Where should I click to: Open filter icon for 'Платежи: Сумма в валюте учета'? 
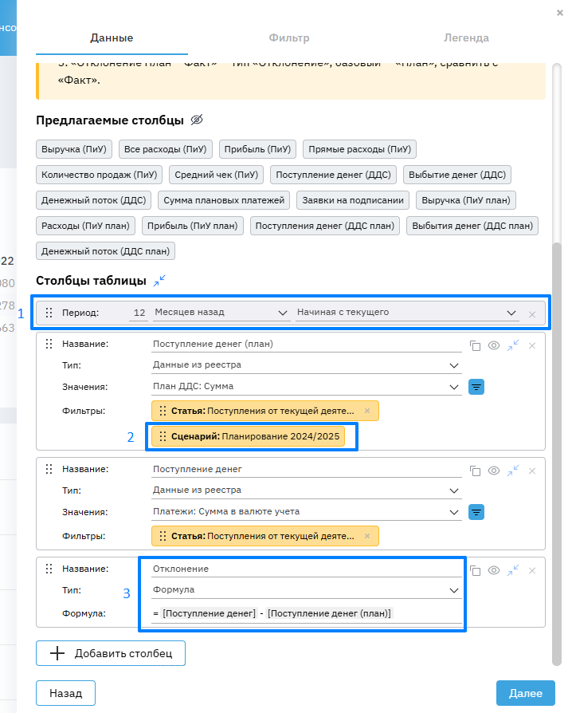(x=477, y=512)
